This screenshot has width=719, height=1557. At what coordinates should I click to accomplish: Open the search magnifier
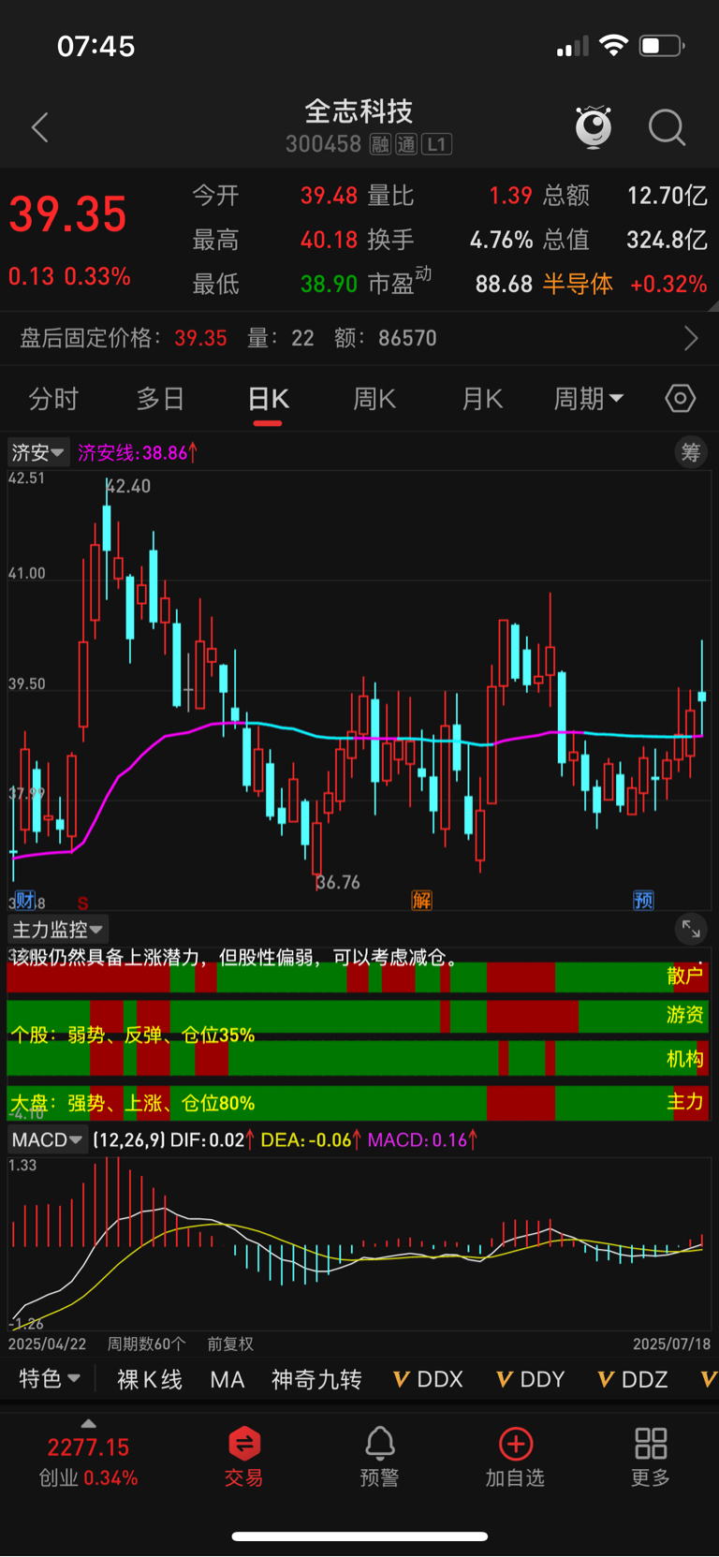click(667, 127)
